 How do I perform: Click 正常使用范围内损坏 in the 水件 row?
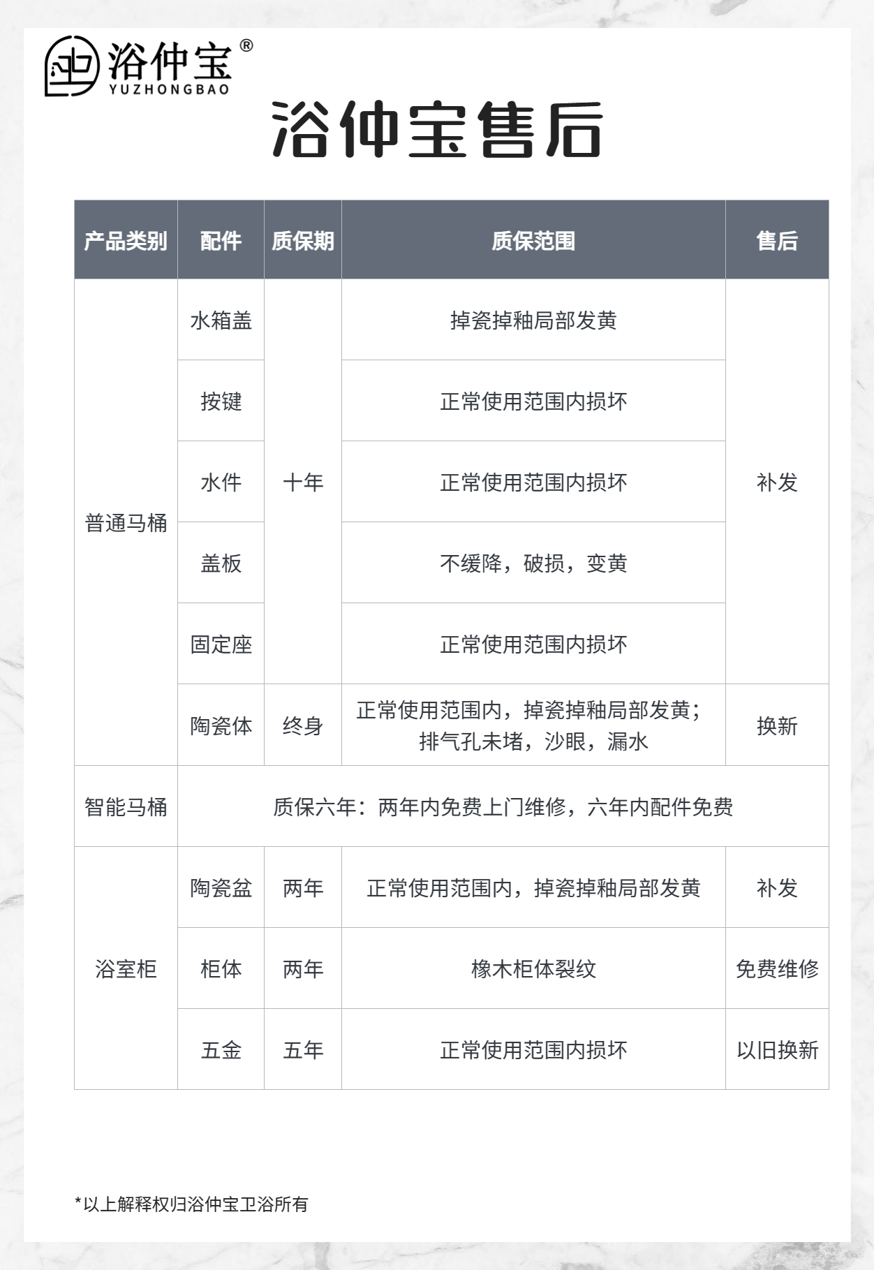(x=533, y=482)
